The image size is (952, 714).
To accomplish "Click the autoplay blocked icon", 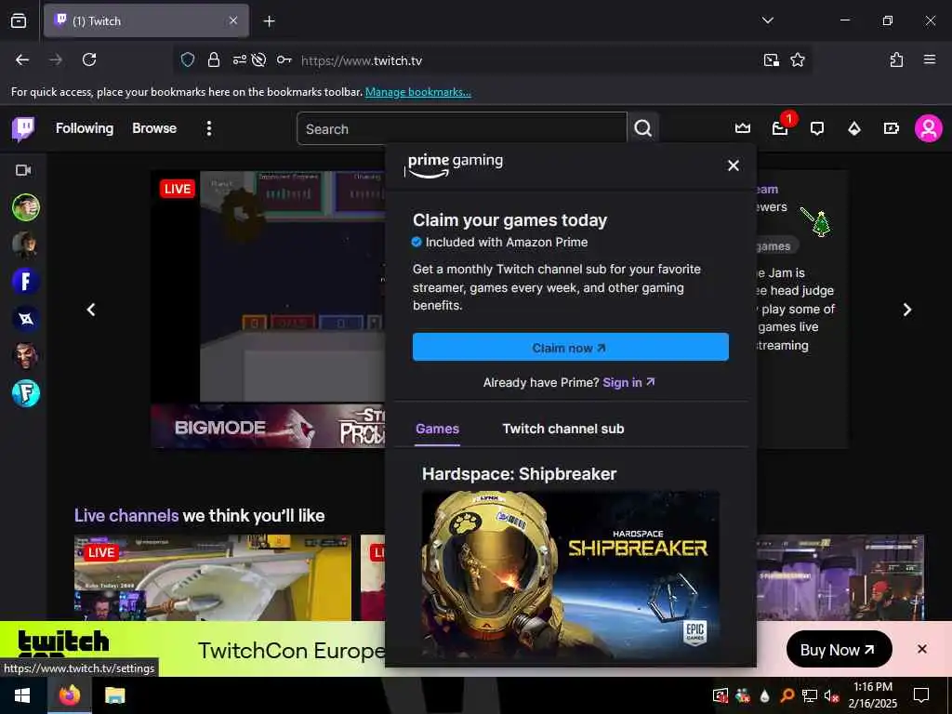I will point(258,59).
